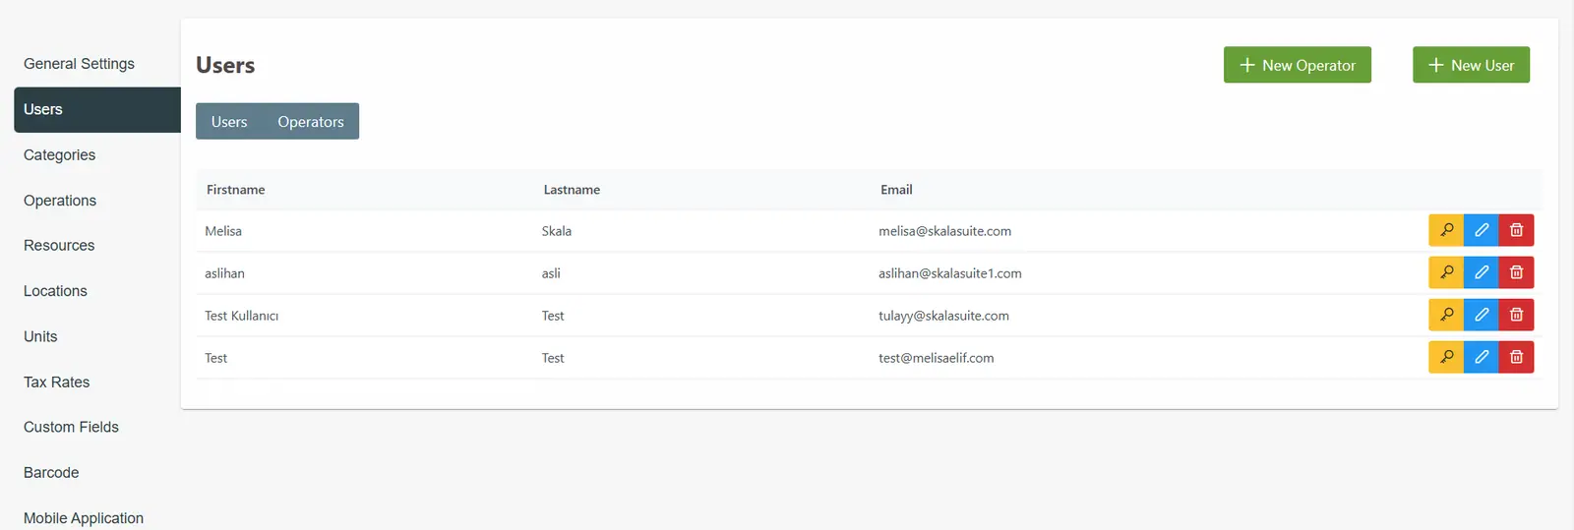Open magnifier view for aslihan asli

[1446, 272]
